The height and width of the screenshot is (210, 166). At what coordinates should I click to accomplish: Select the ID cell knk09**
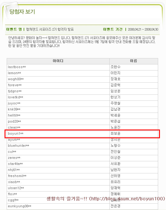point(58,110)
